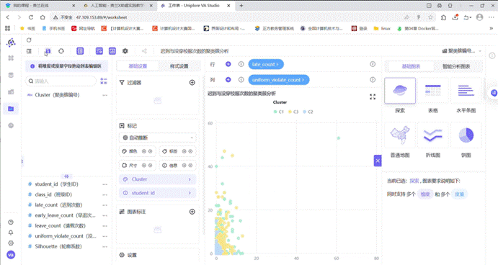Screen dimensions: 498x265
Task: Switch to the style settings tab
Action: (179, 66)
